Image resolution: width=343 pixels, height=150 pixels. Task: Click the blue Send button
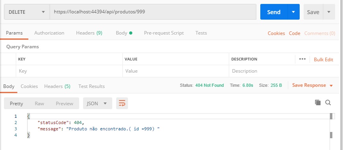point(274,12)
